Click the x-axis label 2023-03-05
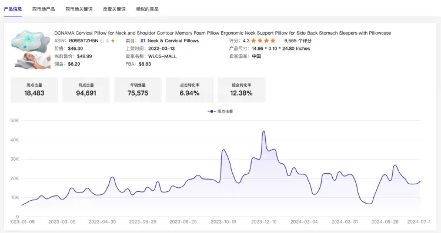 click(x=62, y=222)
